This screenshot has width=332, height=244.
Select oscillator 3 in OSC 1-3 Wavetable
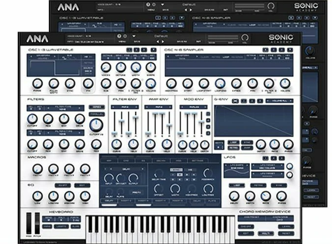pos(144,50)
